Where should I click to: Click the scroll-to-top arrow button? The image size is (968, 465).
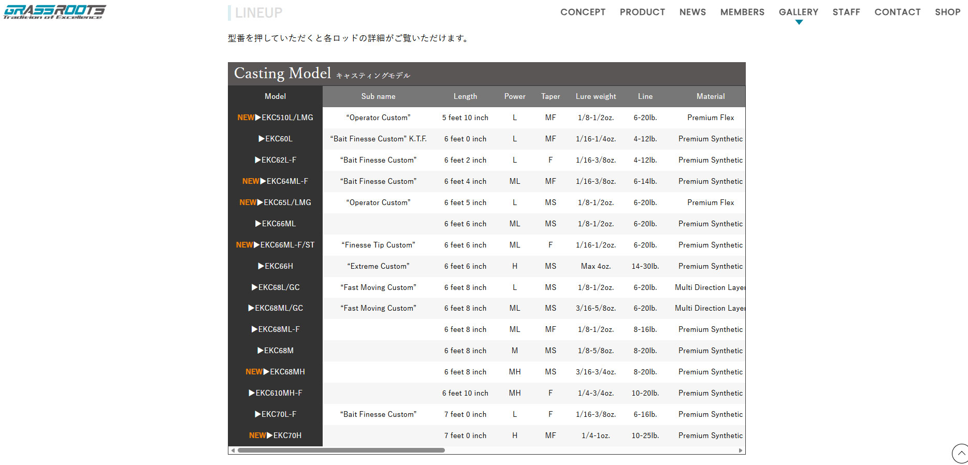click(961, 453)
